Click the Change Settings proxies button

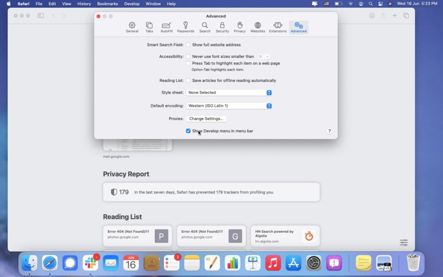pos(206,118)
